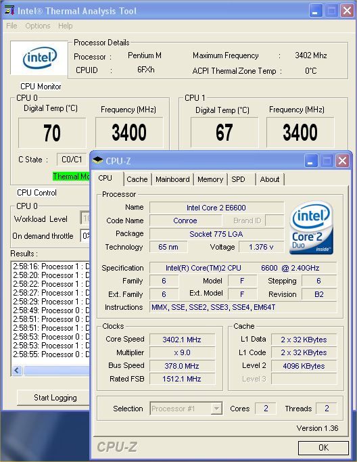
Task: Click the Package value Socket 775 LGA
Action: 216,234
